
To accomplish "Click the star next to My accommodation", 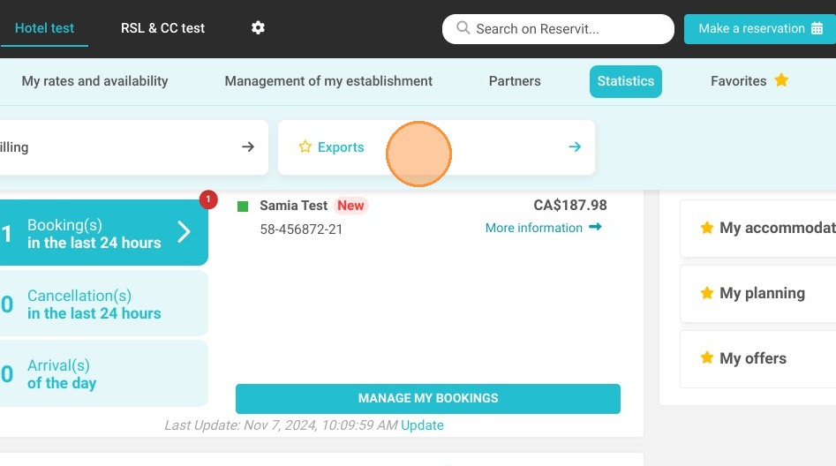I will pos(707,228).
